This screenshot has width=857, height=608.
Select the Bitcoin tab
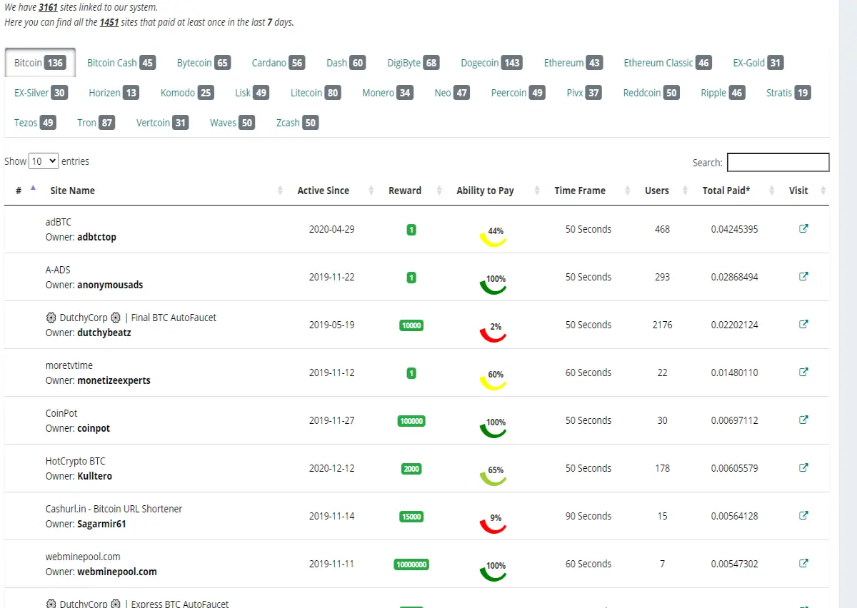tap(39, 63)
